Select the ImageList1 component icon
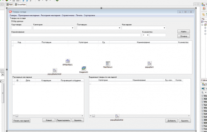207x132 pixels. coord(84,68)
